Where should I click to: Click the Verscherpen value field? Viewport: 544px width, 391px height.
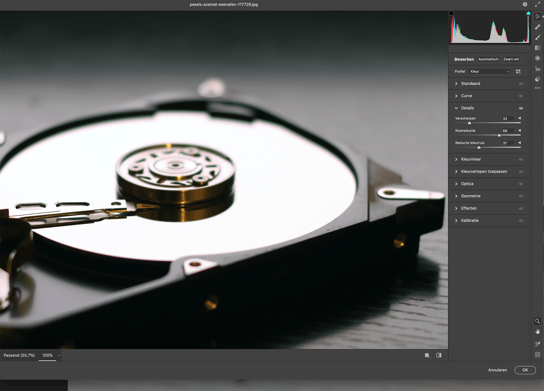[x=508, y=118]
